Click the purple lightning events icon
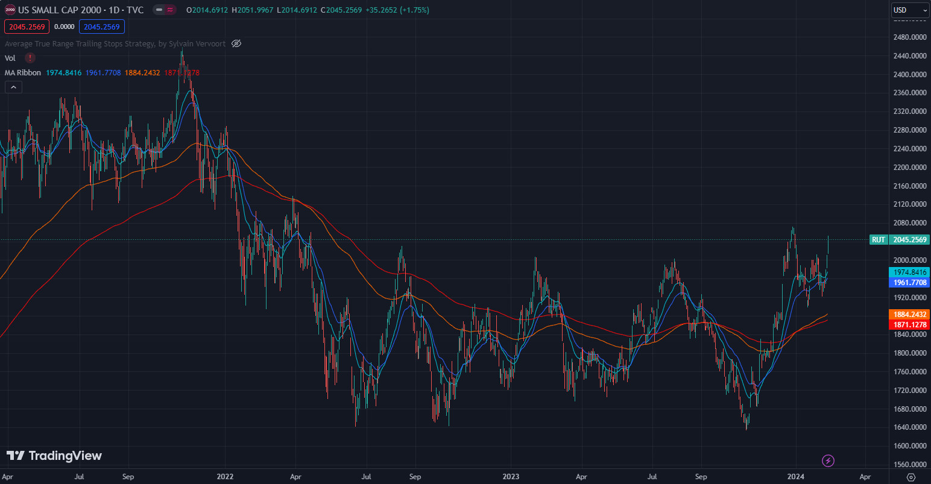931x484 pixels. 828,461
